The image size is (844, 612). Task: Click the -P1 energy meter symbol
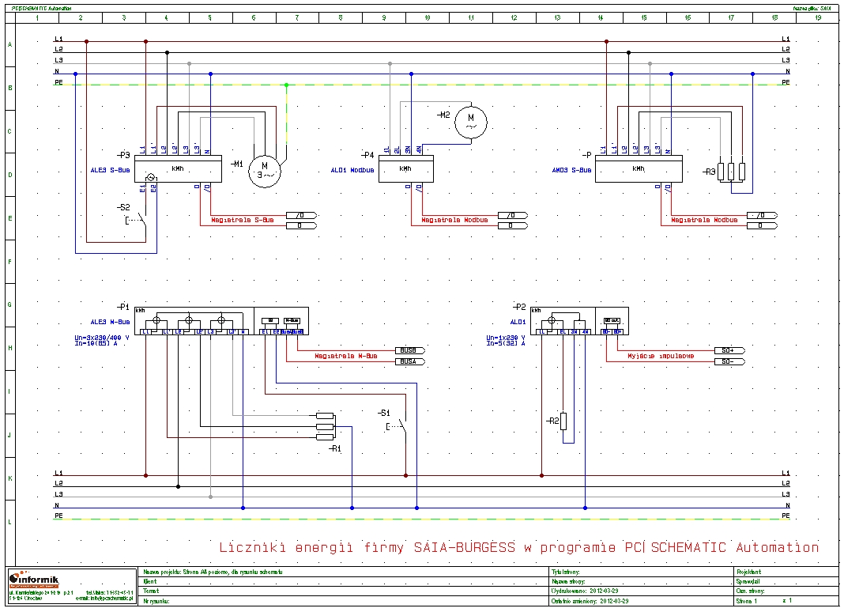[221, 321]
